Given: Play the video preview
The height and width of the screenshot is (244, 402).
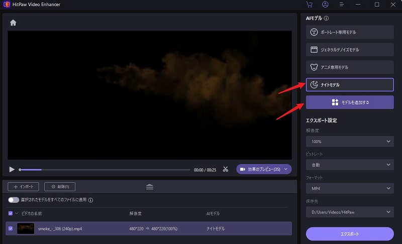Looking at the screenshot, I should (12, 170).
